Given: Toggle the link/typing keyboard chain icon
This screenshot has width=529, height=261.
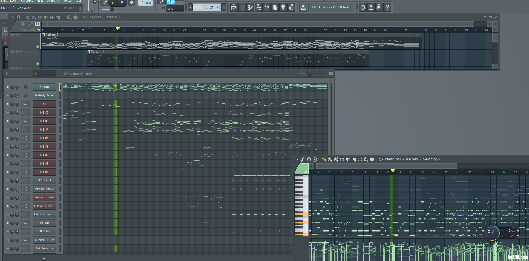Looking at the screenshot, I should point(171,2).
